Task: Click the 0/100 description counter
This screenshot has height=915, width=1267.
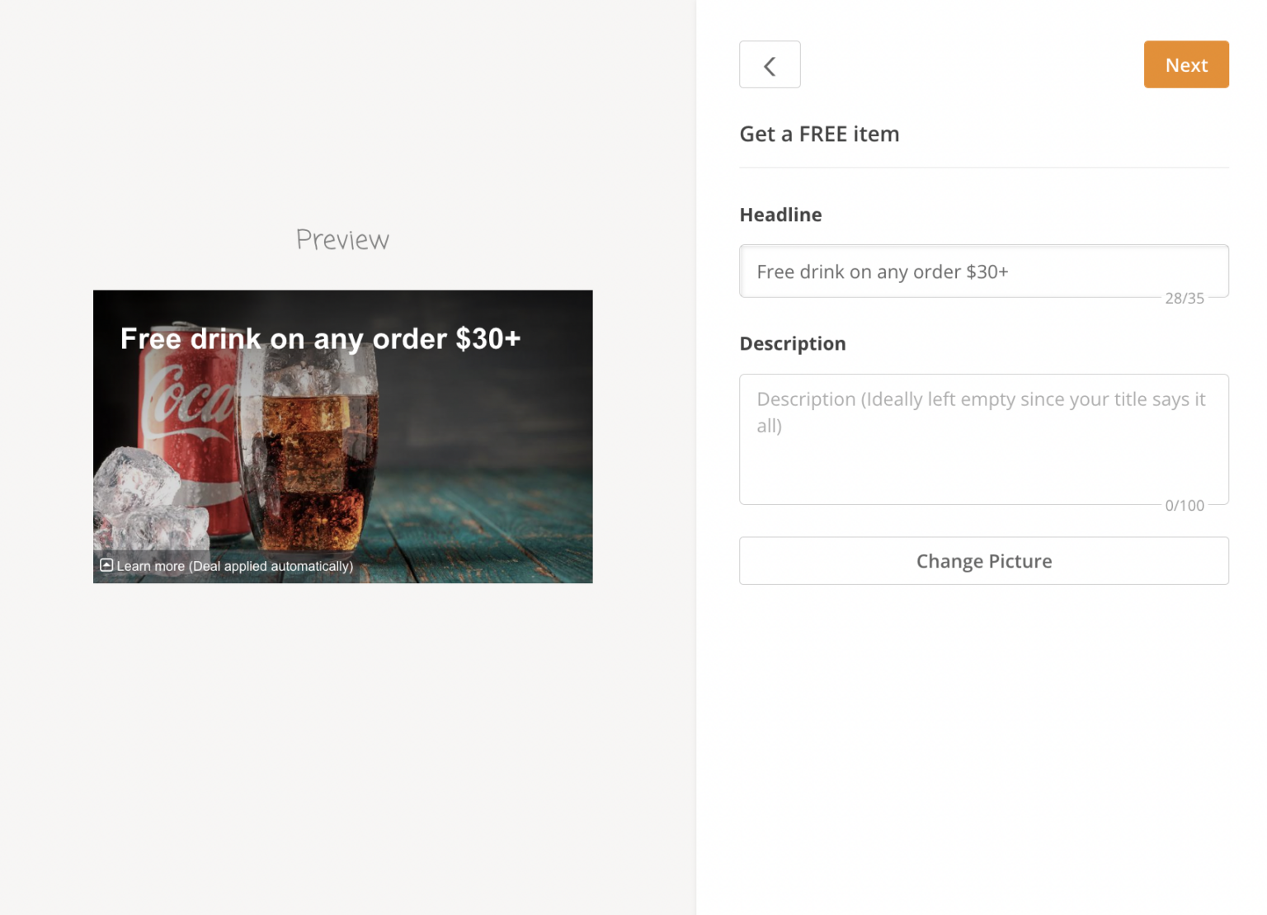Action: [x=1185, y=505]
